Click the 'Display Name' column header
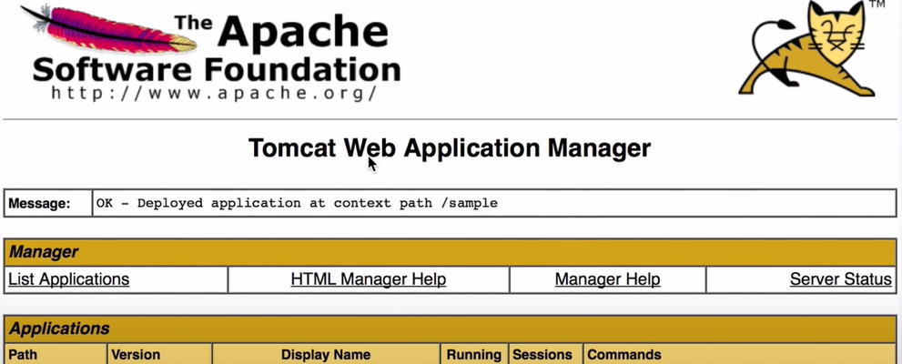 (x=326, y=354)
